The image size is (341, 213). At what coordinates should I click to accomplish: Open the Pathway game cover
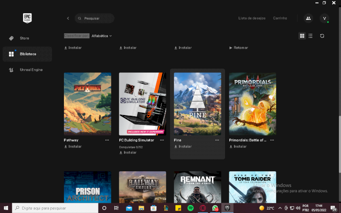click(x=87, y=104)
